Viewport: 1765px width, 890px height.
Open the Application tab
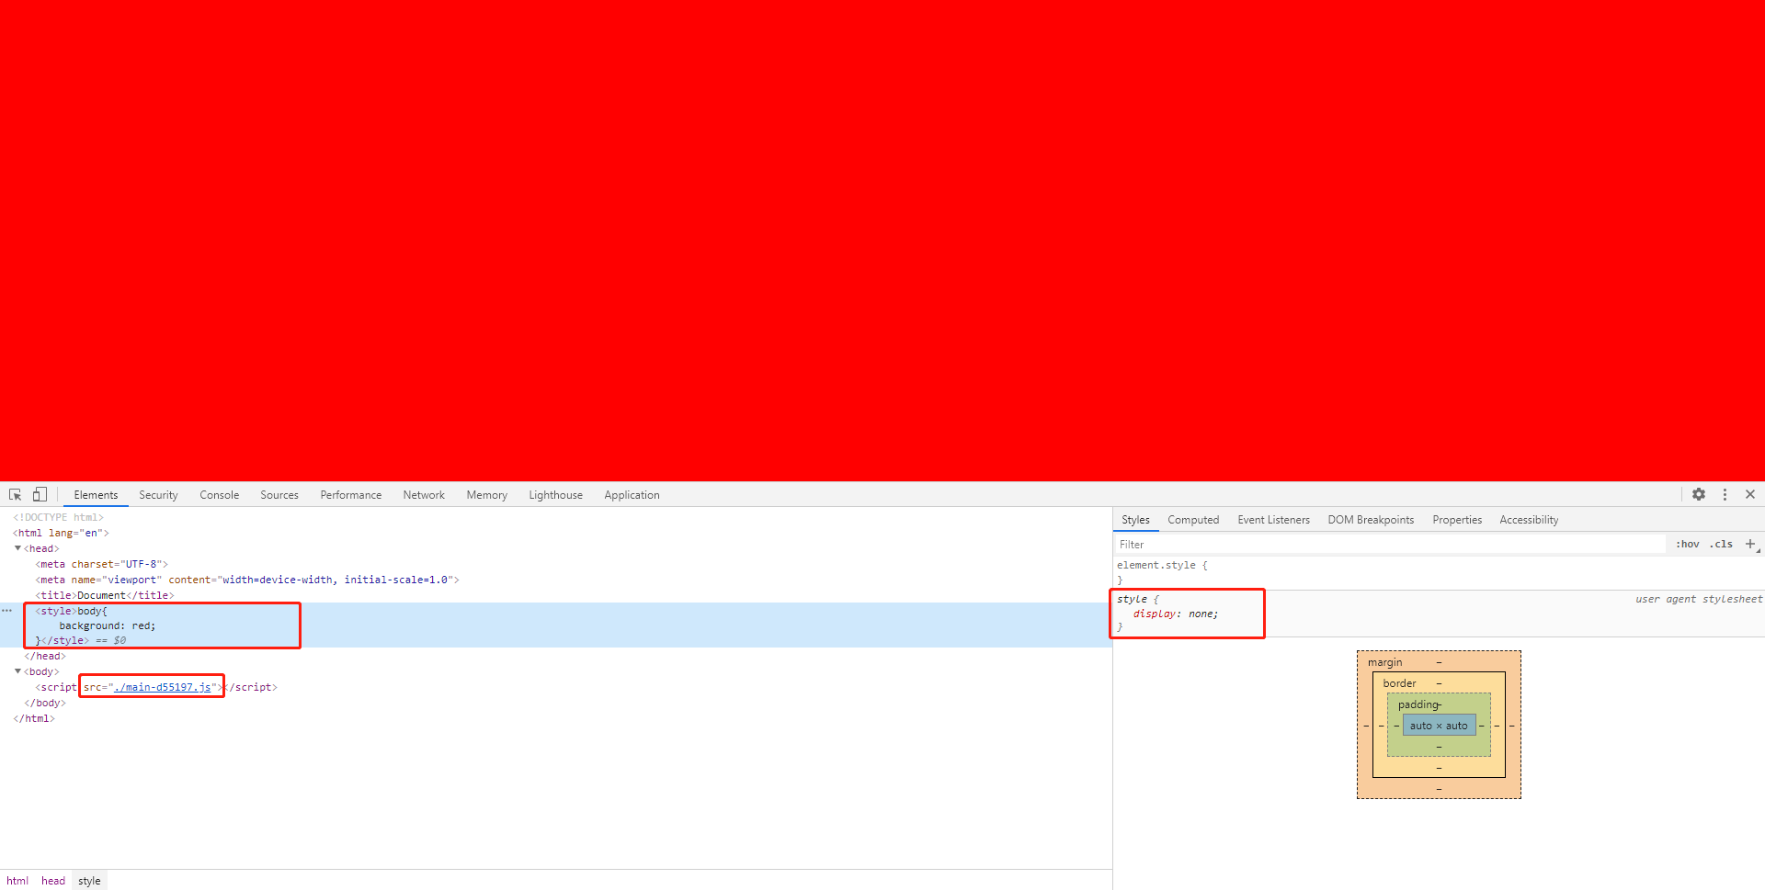(x=632, y=495)
